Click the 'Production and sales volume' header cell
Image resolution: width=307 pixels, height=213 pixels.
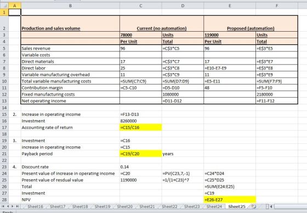(70, 23)
